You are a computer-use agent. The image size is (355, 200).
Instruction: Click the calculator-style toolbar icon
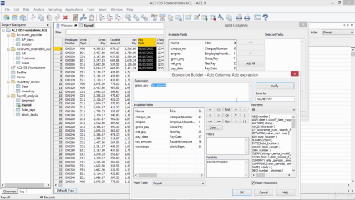[75, 17]
